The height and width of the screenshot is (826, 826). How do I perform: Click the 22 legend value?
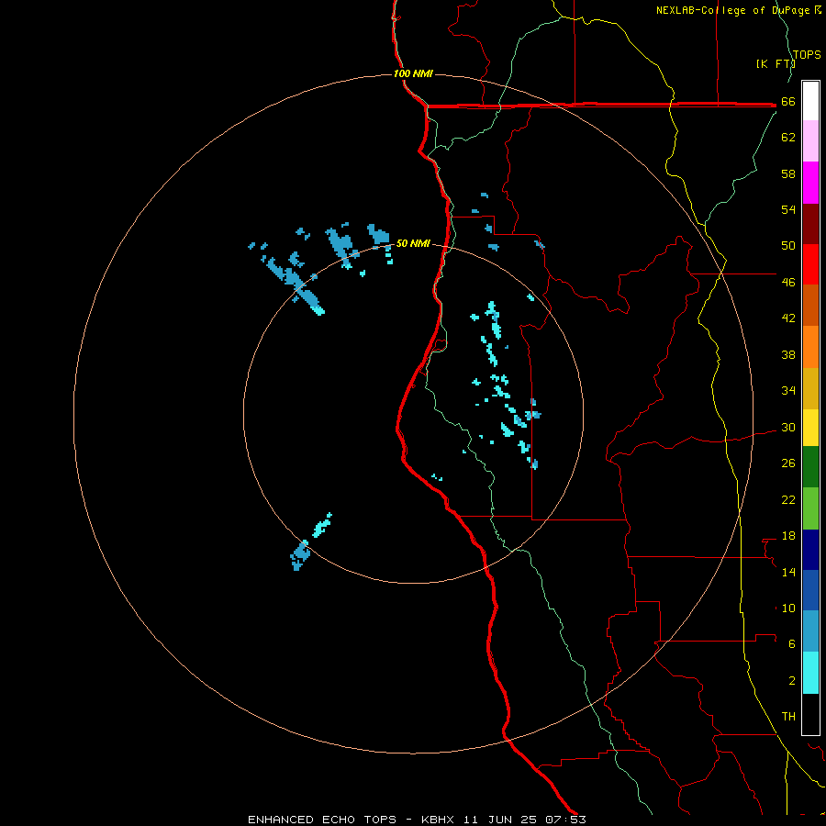[788, 499]
